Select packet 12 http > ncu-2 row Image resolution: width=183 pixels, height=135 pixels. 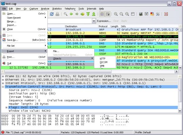pos(89,68)
